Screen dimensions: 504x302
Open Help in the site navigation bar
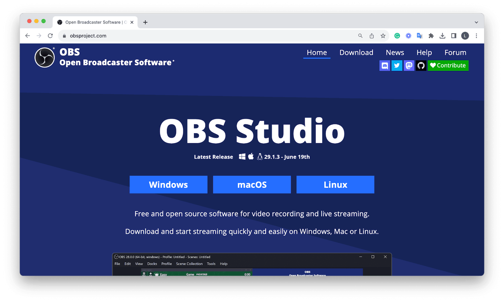pyautogui.click(x=424, y=53)
